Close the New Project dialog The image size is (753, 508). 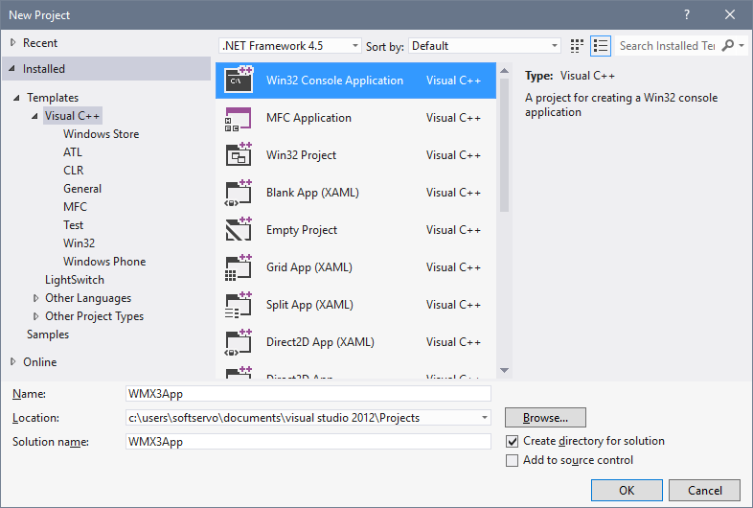point(730,14)
